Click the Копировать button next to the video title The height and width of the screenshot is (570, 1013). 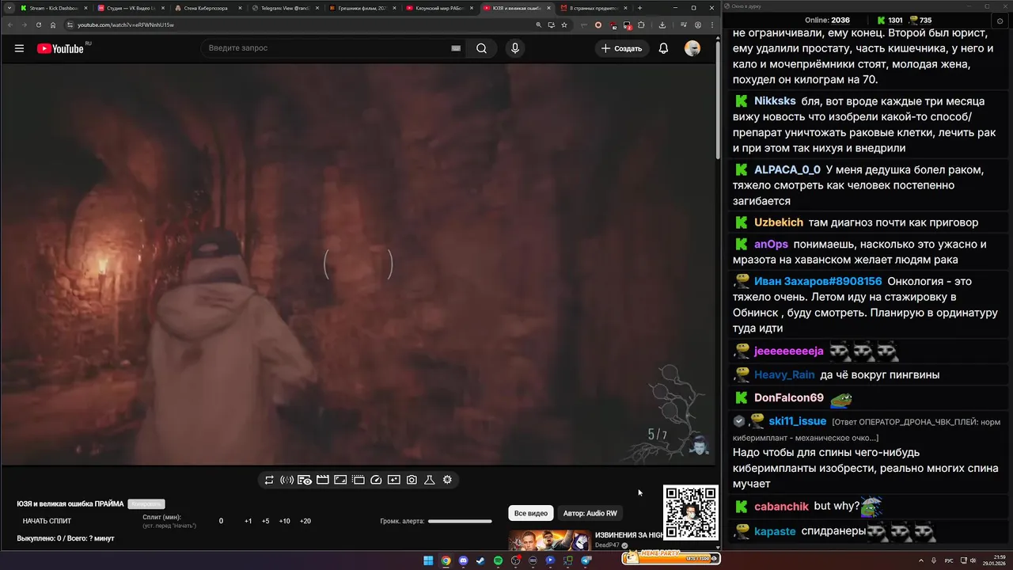point(146,503)
